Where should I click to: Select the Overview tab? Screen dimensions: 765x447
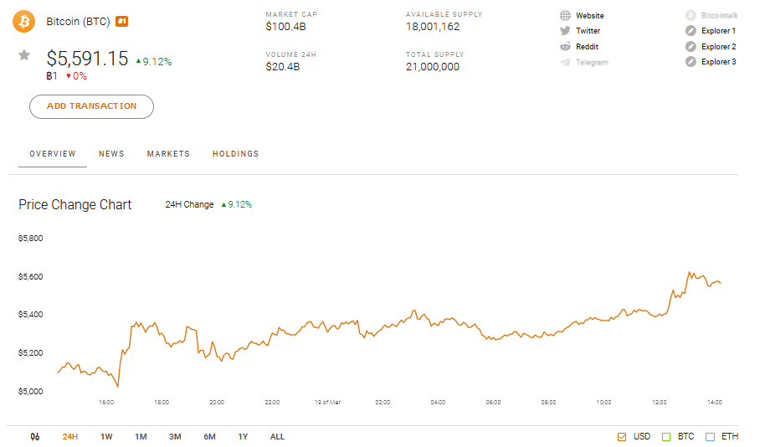(x=53, y=154)
